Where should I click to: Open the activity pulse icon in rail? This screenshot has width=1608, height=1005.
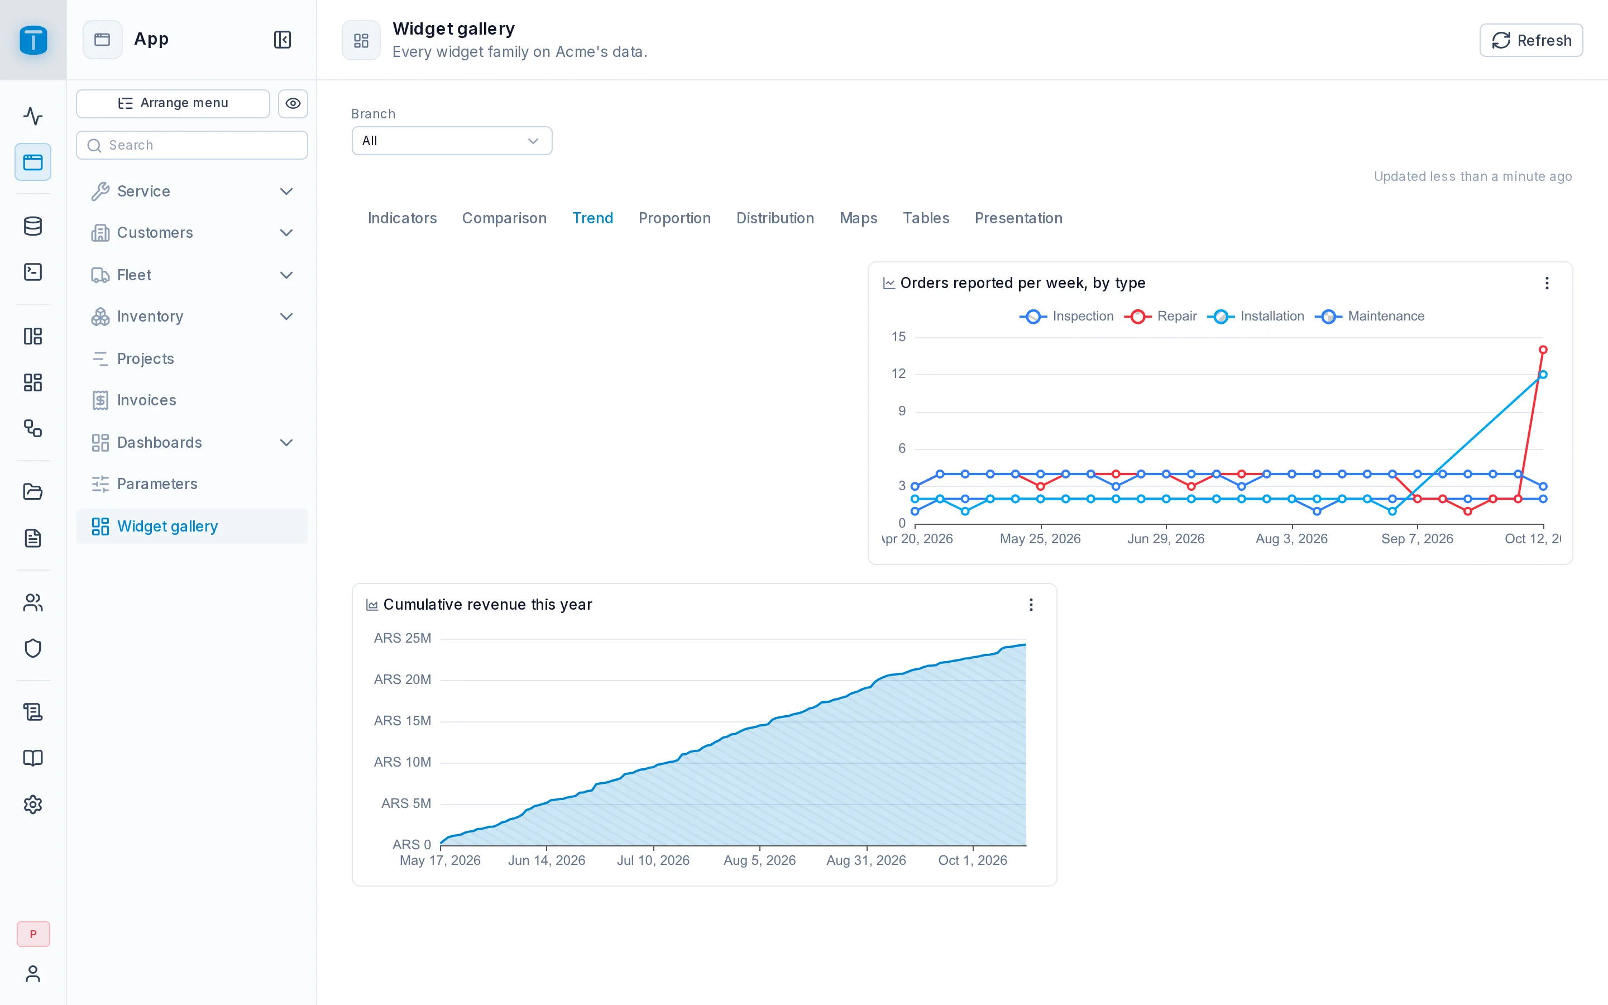33,116
